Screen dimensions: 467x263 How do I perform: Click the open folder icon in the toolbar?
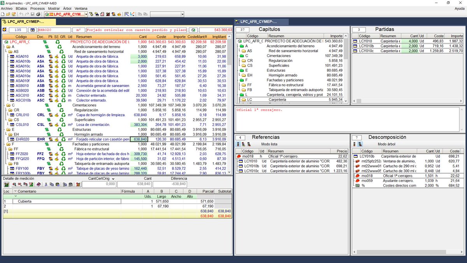(8, 14)
